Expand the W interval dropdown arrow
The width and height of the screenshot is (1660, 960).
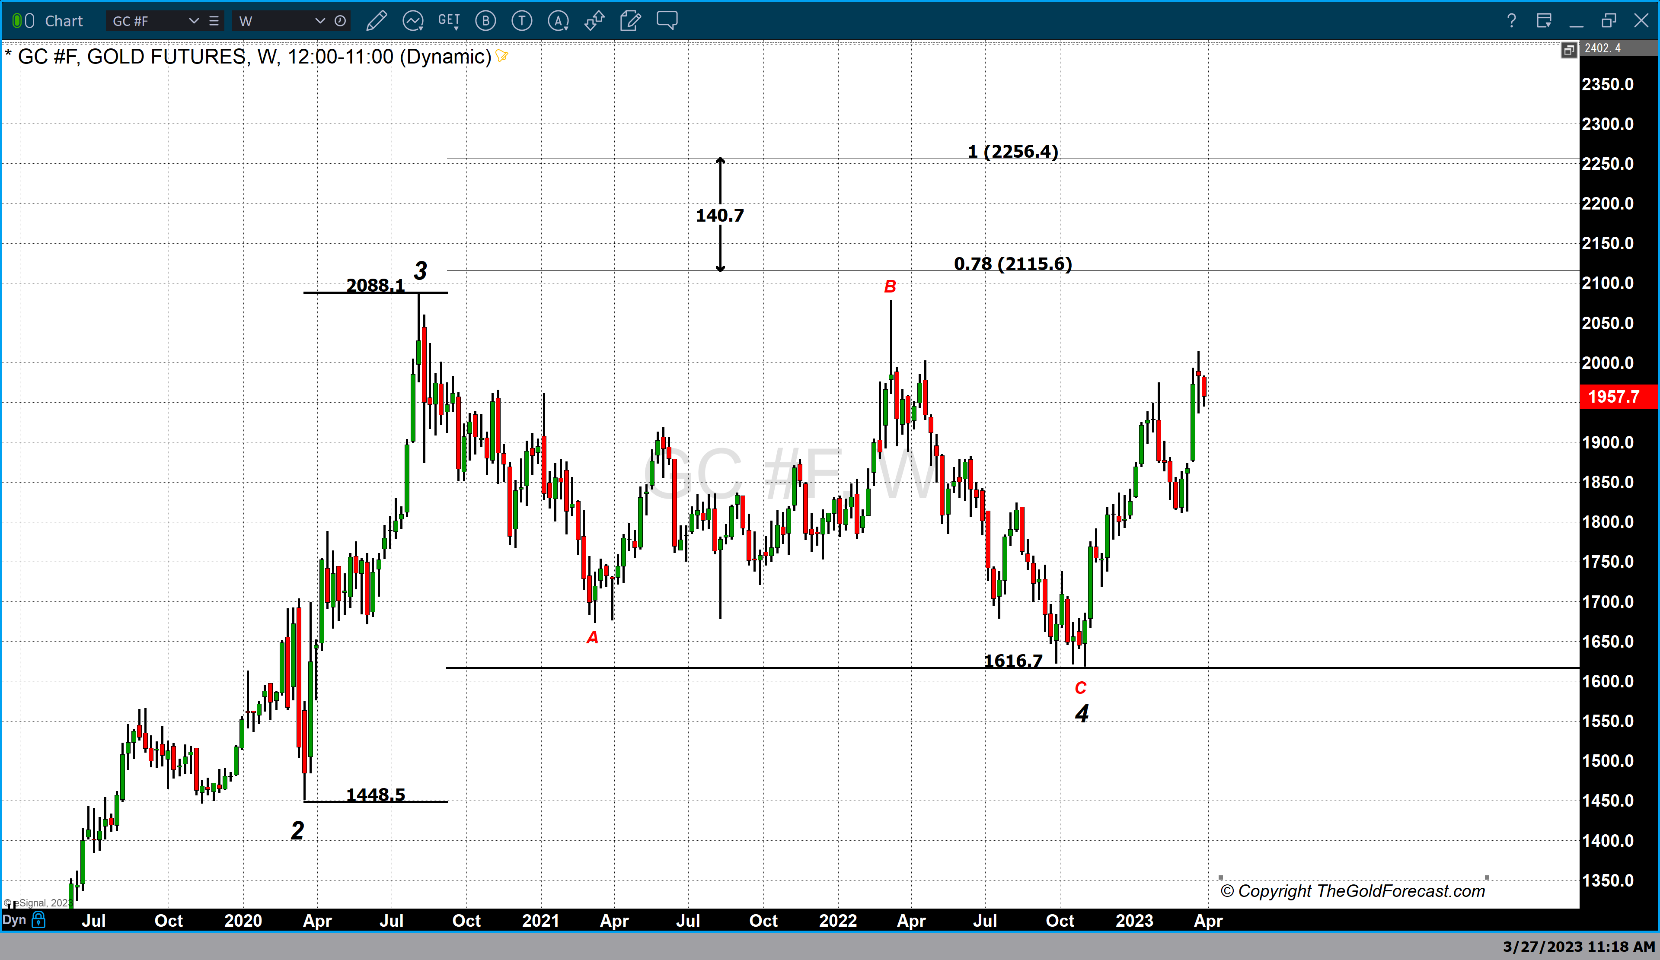pyautogui.click(x=320, y=21)
